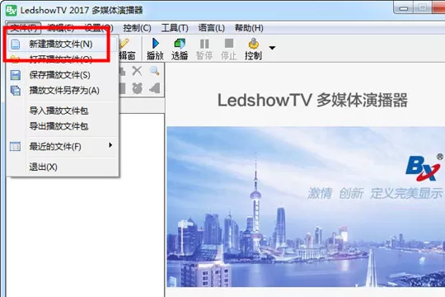
Task: Click the floppy disk icon beside 保存播放文件
Action: pos(16,75)
